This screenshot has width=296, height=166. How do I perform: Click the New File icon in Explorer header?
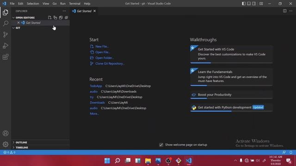point(49,18)
